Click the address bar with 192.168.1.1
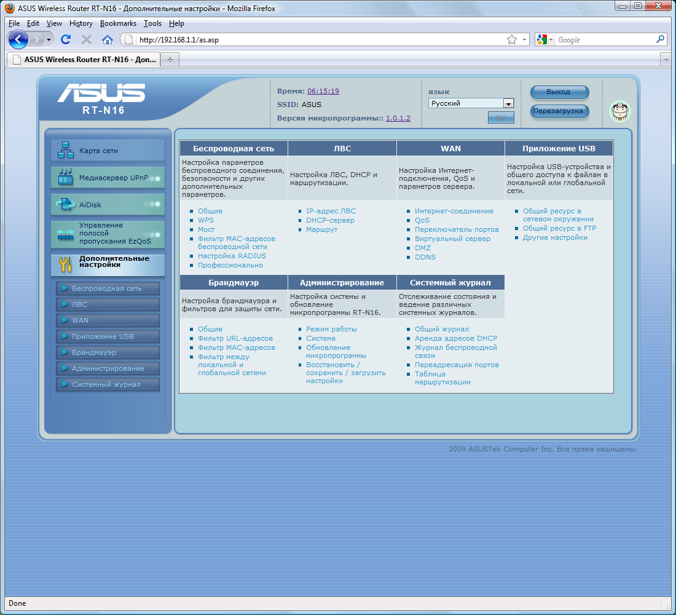Viewport: 676px width, 615px height. (321, 40)
